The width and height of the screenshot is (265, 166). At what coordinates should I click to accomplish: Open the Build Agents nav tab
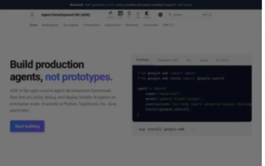50,25
